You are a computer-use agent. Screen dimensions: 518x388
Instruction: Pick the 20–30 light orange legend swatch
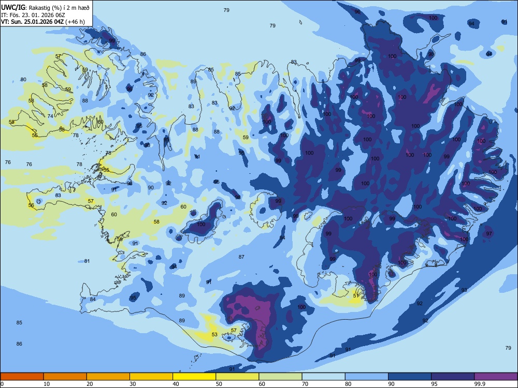click(108, 377)
